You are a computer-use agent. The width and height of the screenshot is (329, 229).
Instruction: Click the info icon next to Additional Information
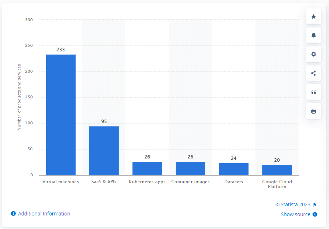point(13,213)
